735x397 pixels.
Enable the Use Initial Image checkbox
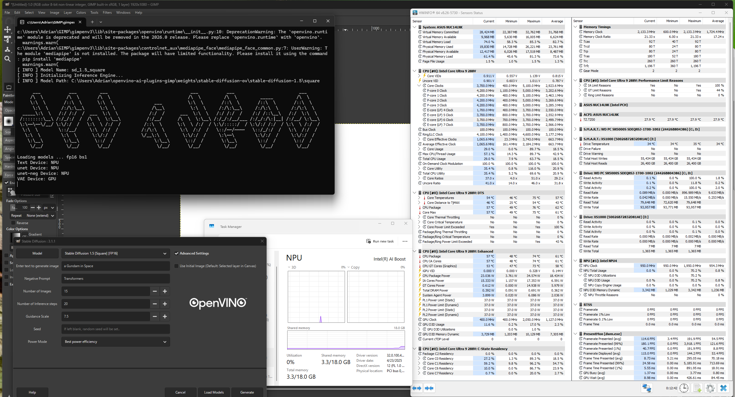177,266
